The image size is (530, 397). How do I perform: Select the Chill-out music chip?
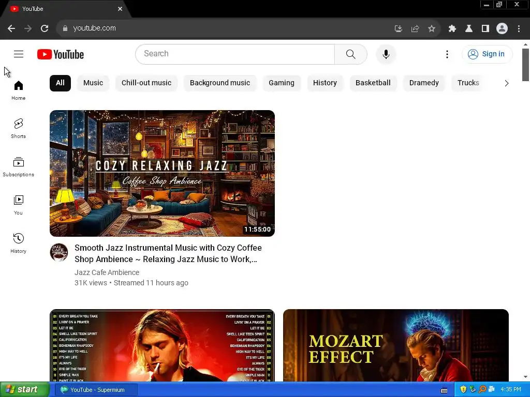tap(146, 83)
